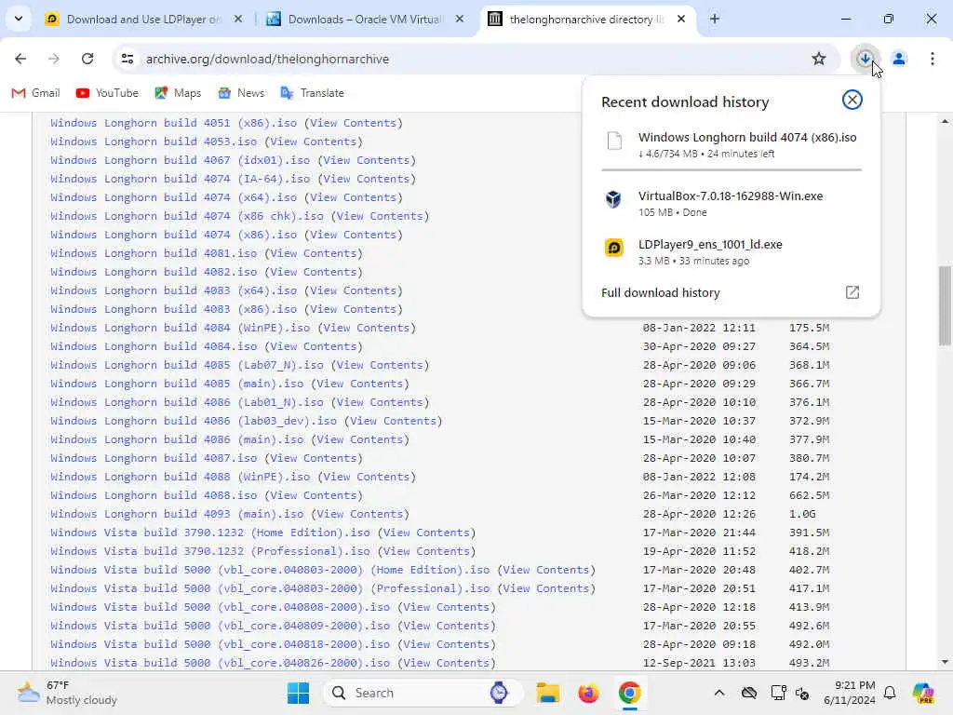Click the Longhorn 4074 iso file icon
The image size is (953, 715).
coord(614,142)
